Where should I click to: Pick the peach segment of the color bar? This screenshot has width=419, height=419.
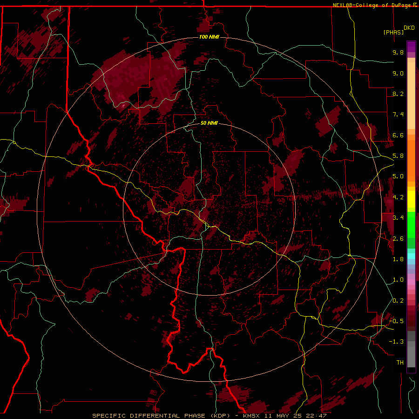click(x=411, y=95)
